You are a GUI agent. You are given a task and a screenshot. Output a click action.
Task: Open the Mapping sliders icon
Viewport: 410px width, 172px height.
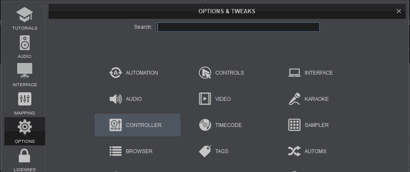click(x=24, y=99)
